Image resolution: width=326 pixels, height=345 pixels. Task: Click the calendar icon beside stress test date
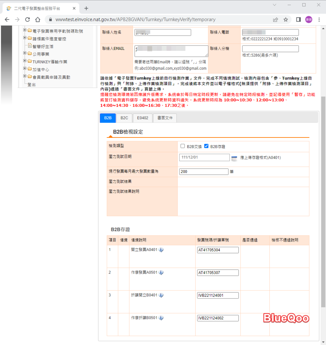point(234,158)
